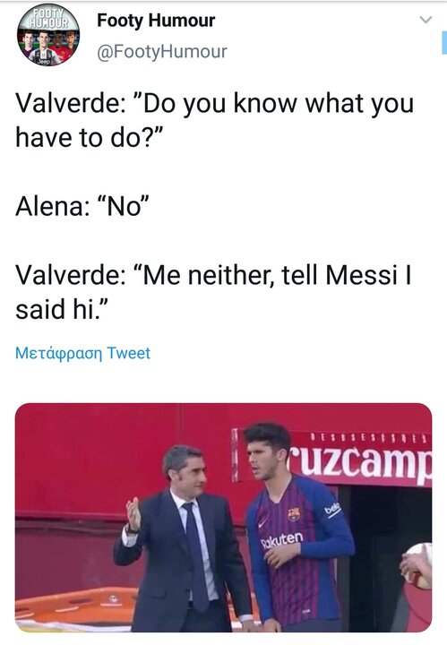Click the football at the photo's right edge
Viewport: 447px width, 645px height.
tap(418, 565)
